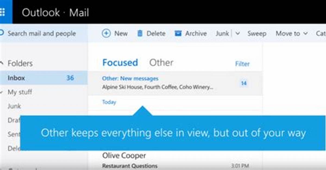Switch to the Other tab
The height and width of the screenshot is (170, 326).
pos(161,63)
